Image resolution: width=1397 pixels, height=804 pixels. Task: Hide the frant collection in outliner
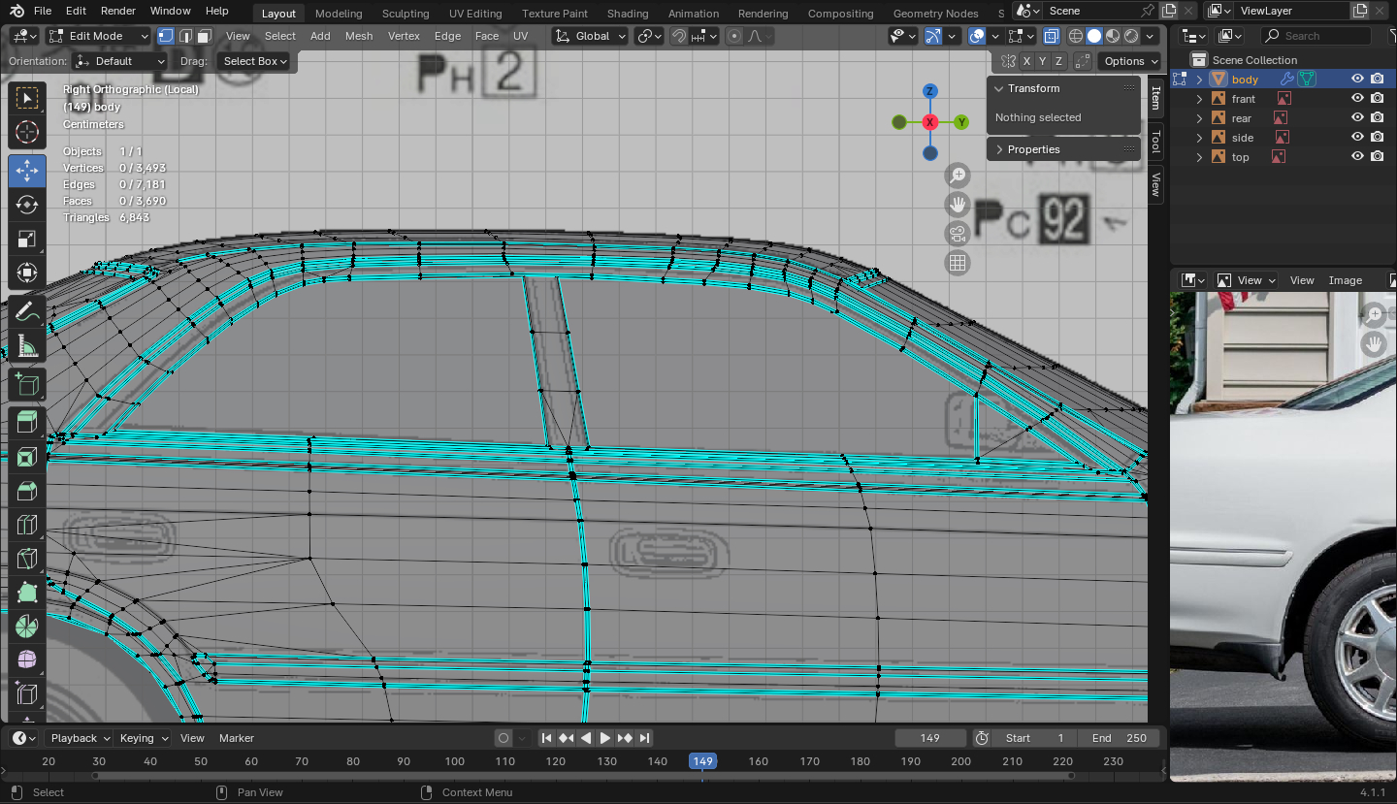coord(1357,99)
